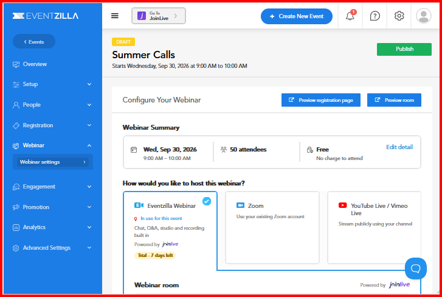Click the green Publish button
Screen dimensions: 442x297
click(404, 49)
